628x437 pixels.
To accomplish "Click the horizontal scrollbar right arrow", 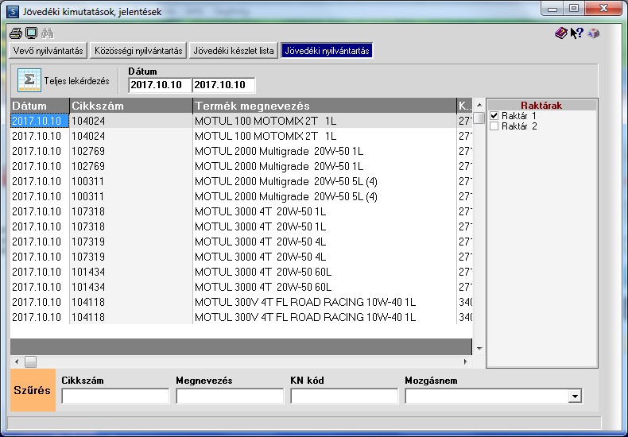I will [x=465, y=362].
